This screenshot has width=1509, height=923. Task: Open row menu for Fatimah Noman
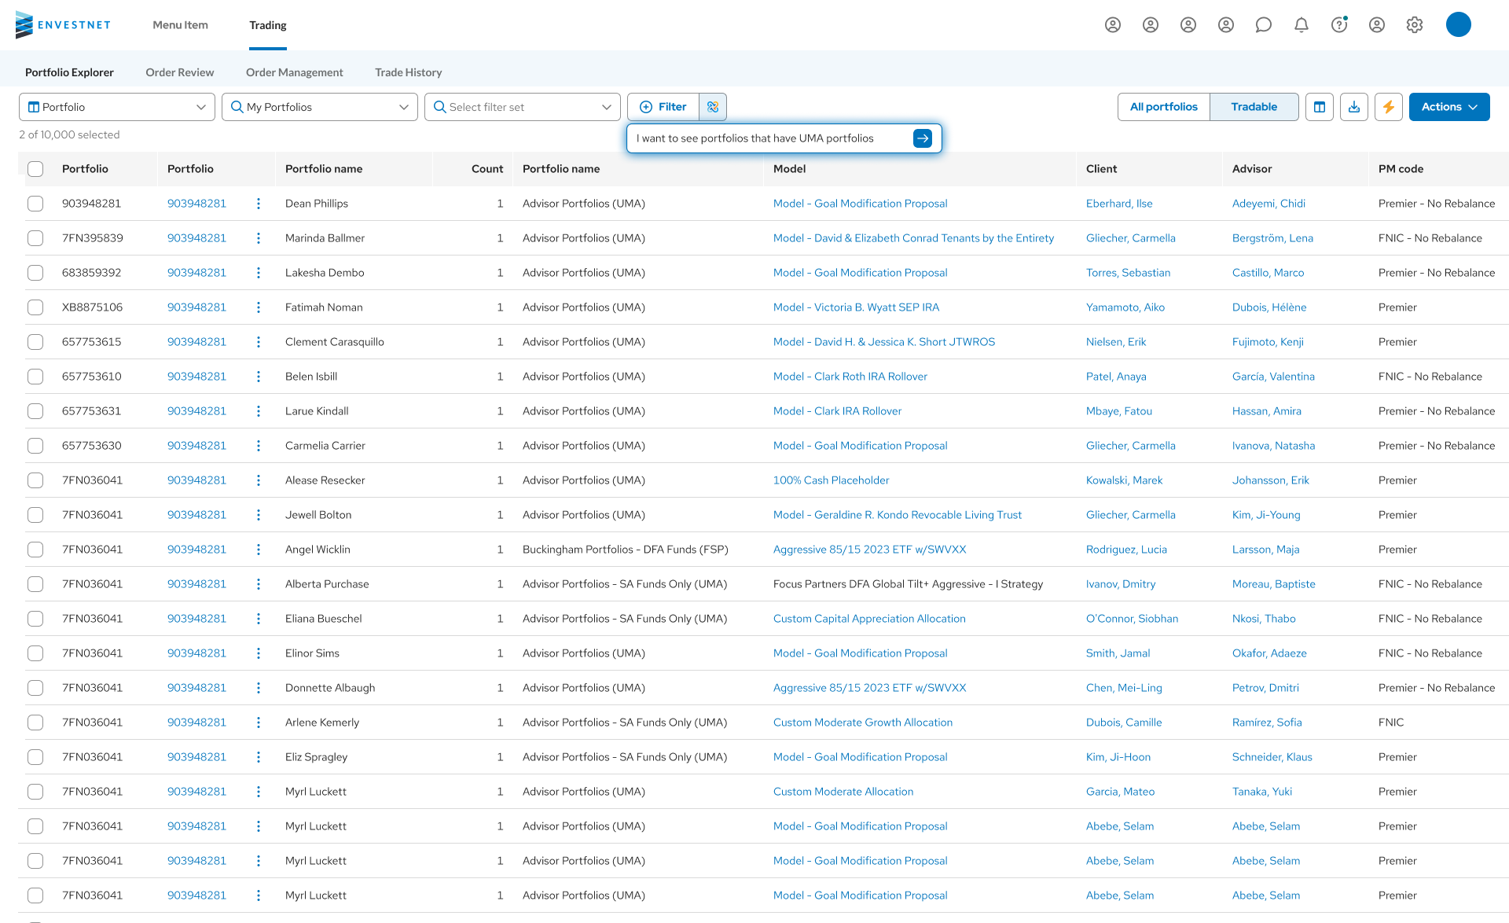coord(259,307)
